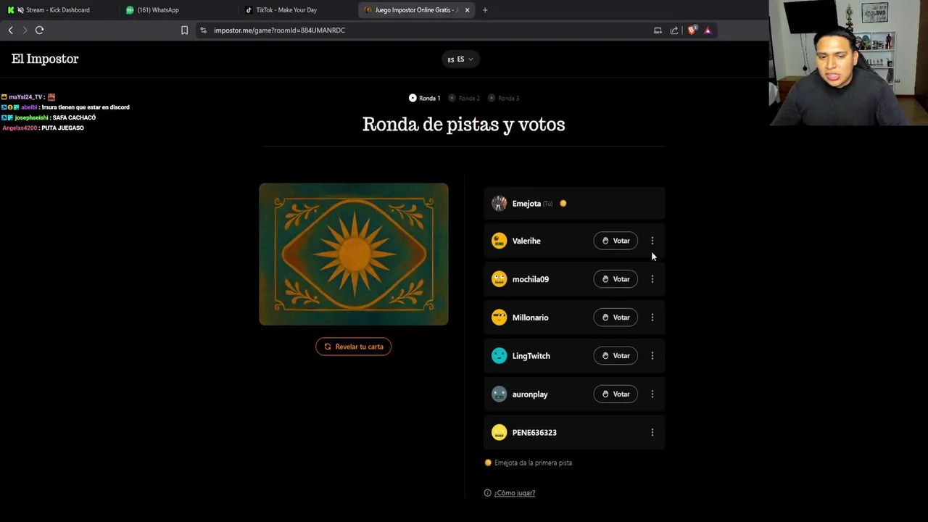Click the share icon in browser toolbar
Screen dimensions: 928x522
674,30
